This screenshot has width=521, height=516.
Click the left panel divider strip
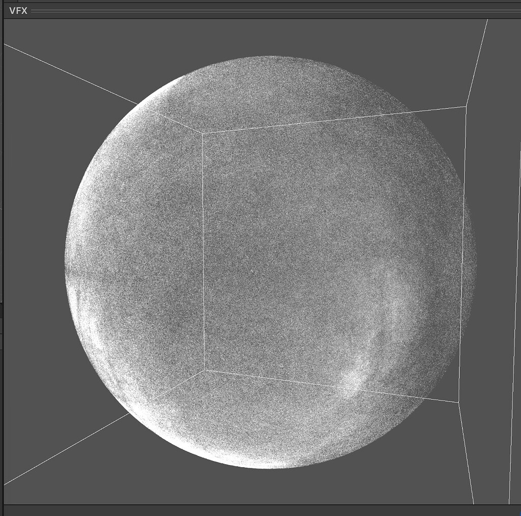[2, 254]
